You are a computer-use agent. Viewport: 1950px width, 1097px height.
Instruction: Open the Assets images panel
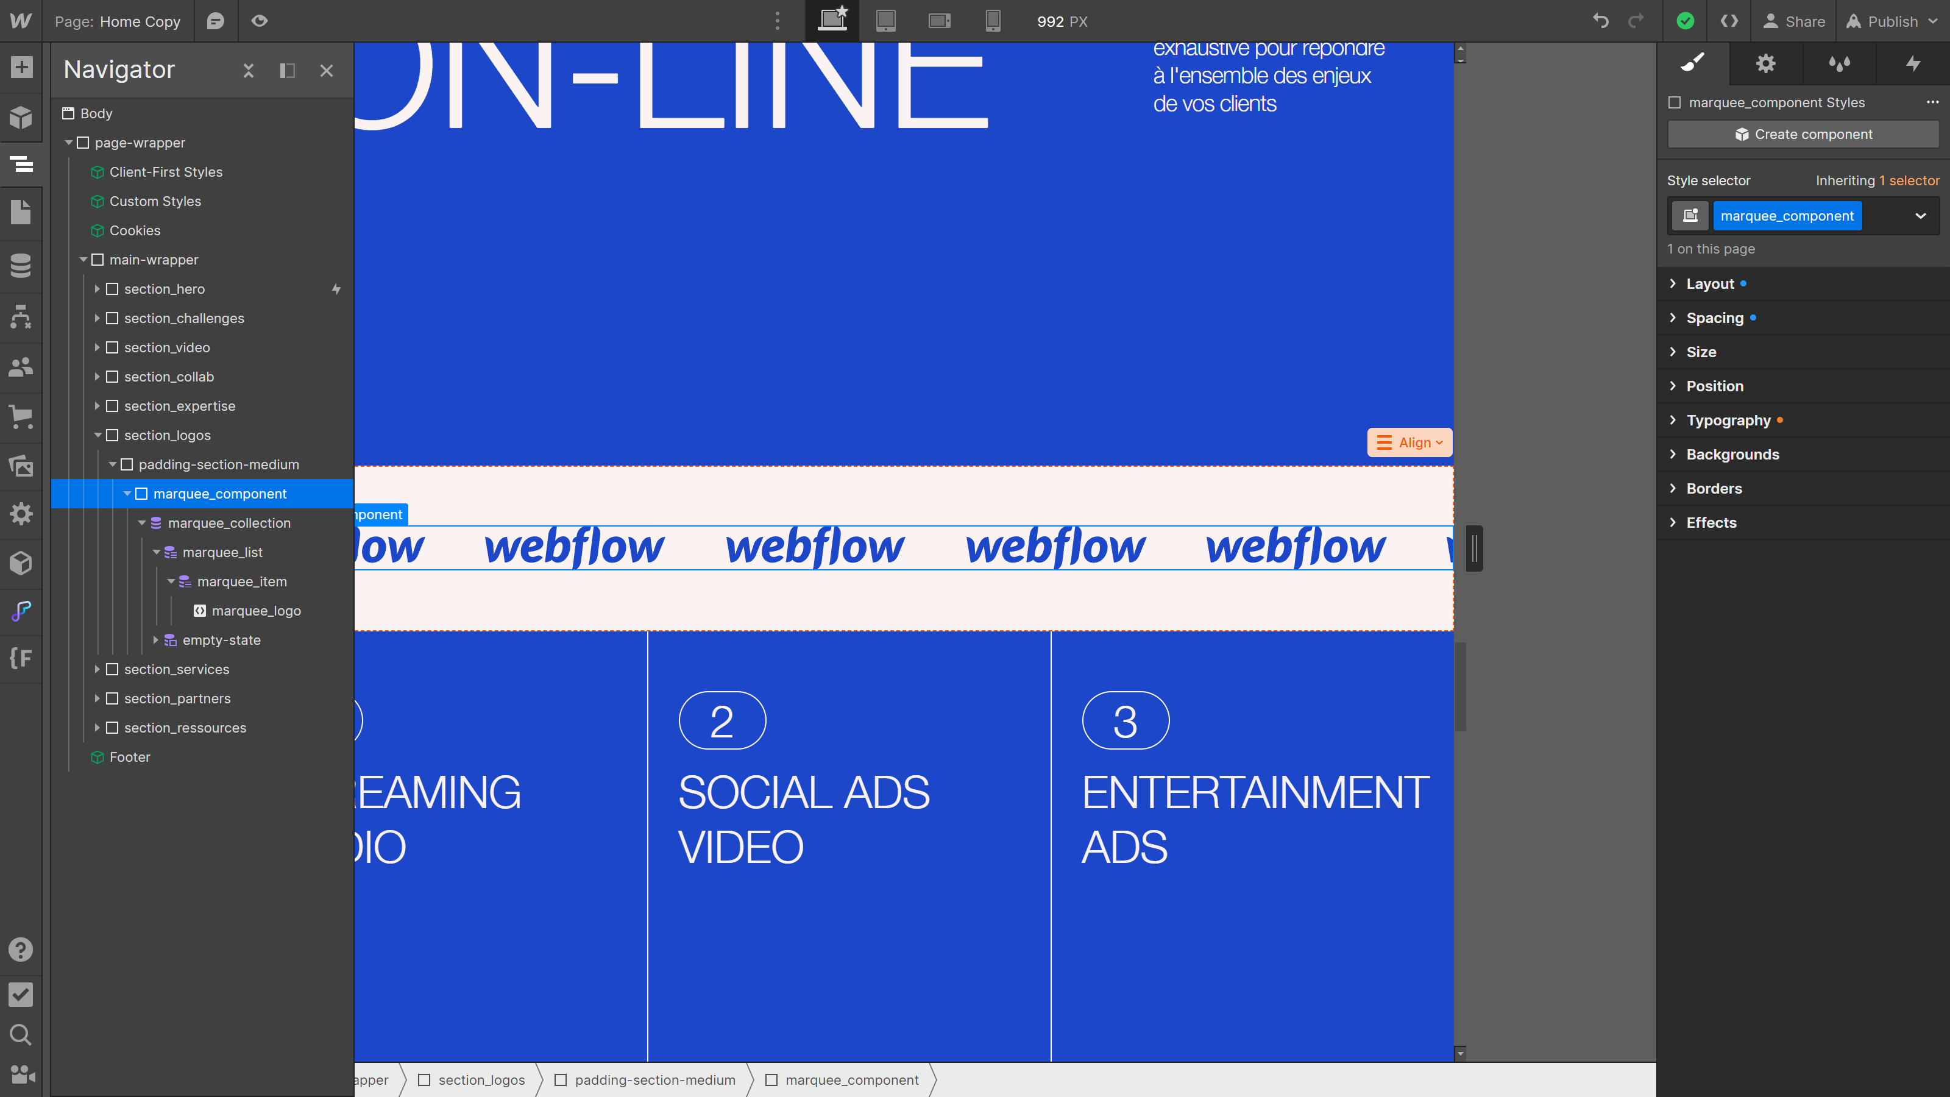pyautogui.click(x=21, y=465)
